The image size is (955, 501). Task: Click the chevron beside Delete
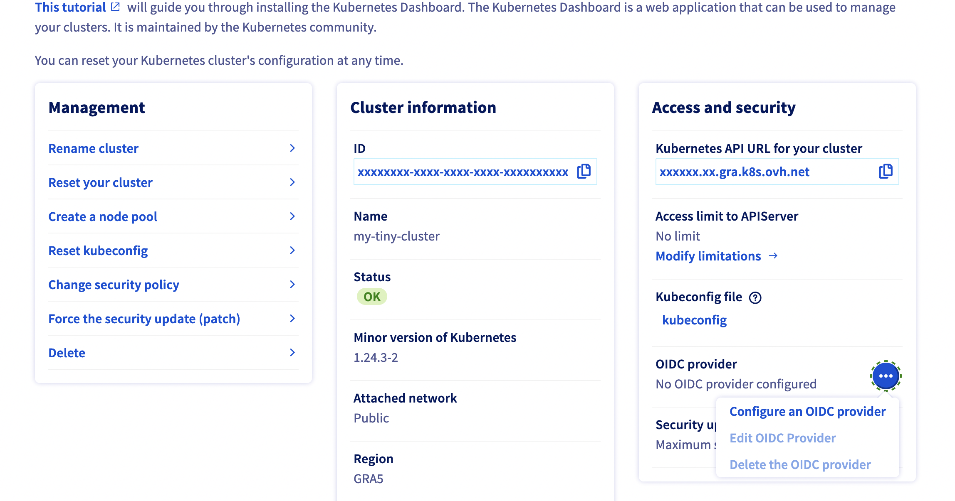pyautogui.click(x=292, y=353)
